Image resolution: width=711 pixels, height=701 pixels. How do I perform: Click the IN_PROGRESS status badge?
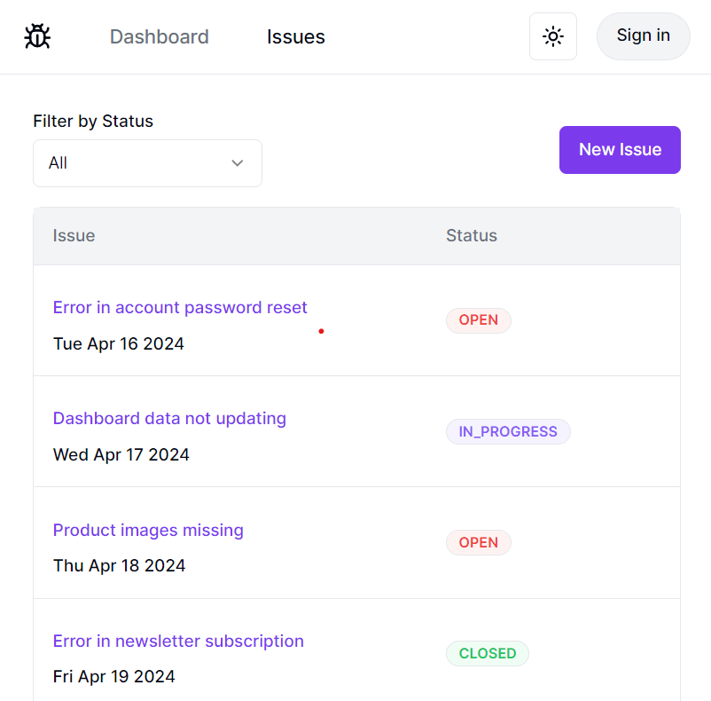coord(508,431)
